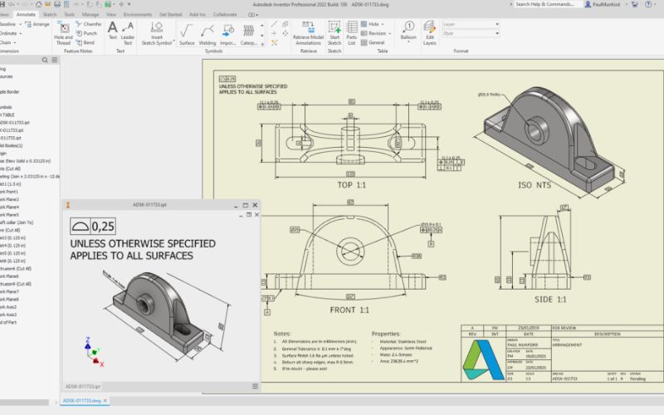Image resolution: width=664 pixels, height=415 pixels.
Task: Select the Chamfer note tool
Action: click(88, 24)
